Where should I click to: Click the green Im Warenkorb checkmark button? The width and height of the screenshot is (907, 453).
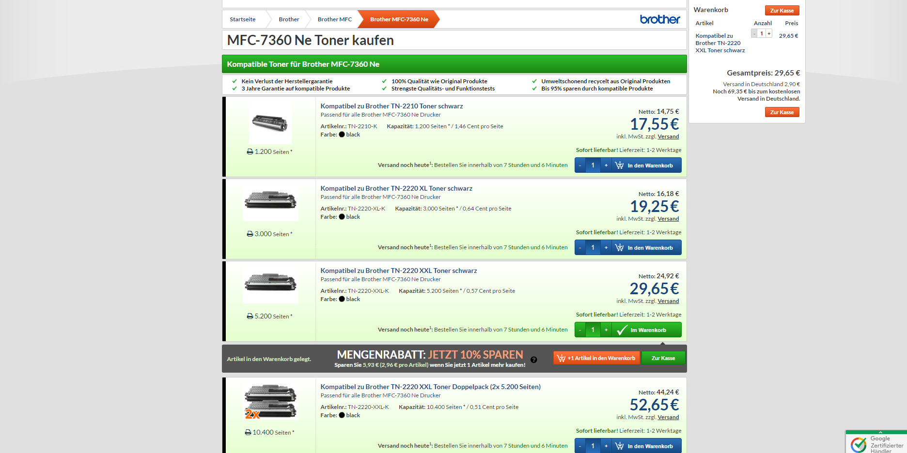(x=646, y=330)
